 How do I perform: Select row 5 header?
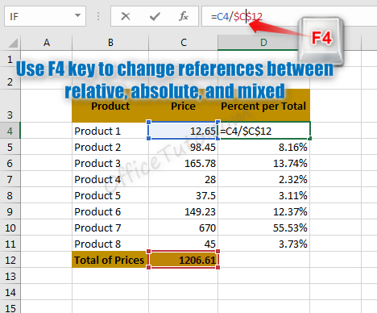pyautogui.click(x=10, y=147)
